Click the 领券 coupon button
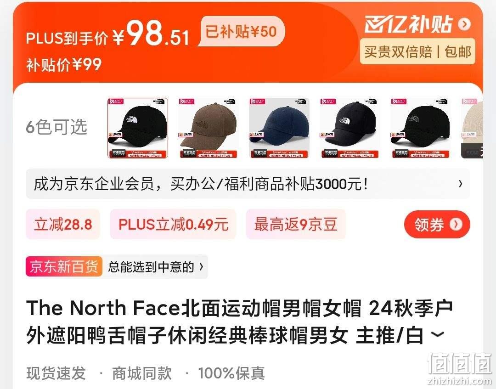 point(437,224)
